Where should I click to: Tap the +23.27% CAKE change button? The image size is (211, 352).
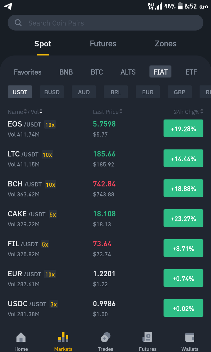click(183, 218)
